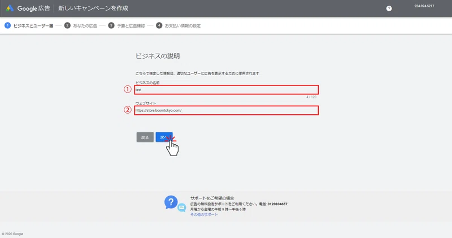Click the ウェブサイト URL input field
Screen dimensions: 452x238
coord(227,110)
